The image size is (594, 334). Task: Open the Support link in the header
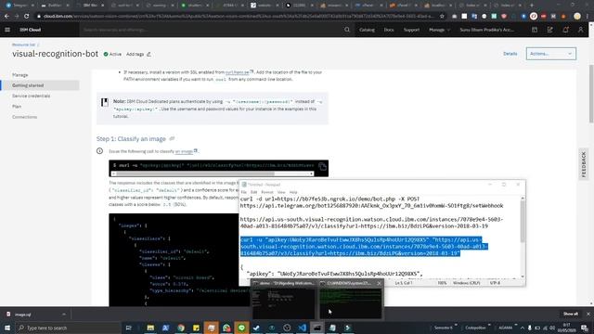coord(411,30)
